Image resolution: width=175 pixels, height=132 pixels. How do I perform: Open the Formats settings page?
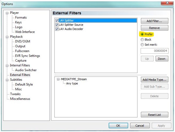tap(21, 18)
